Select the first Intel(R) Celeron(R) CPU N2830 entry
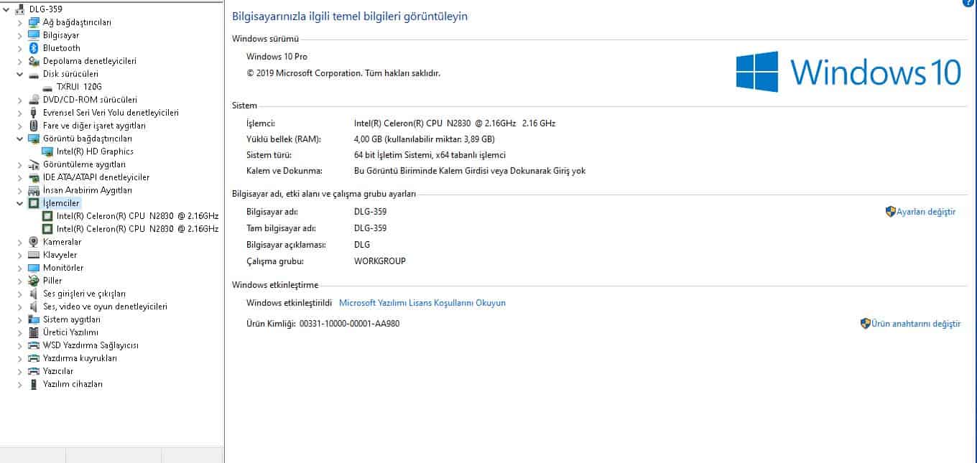This screenshot has width=977, height=463. click(x=137, y=216)
